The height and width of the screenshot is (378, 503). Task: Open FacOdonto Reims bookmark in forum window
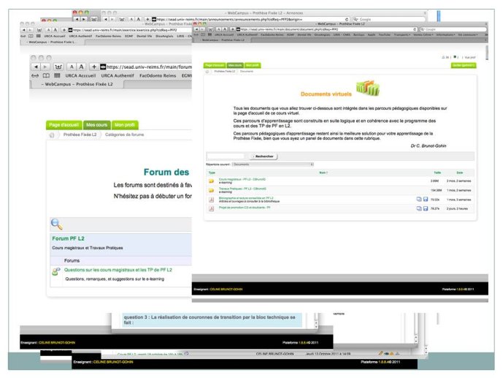pos(158,76)
